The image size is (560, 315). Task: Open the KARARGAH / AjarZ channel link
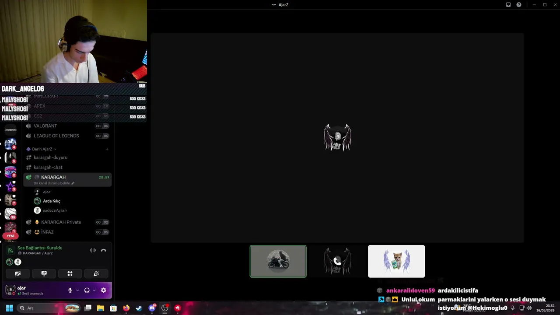[38, 253]
